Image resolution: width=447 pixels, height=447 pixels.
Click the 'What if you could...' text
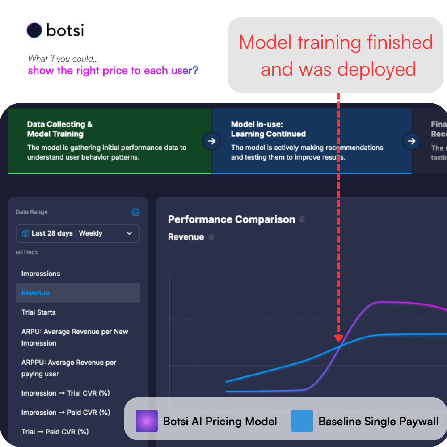click(x=63, y=59)
